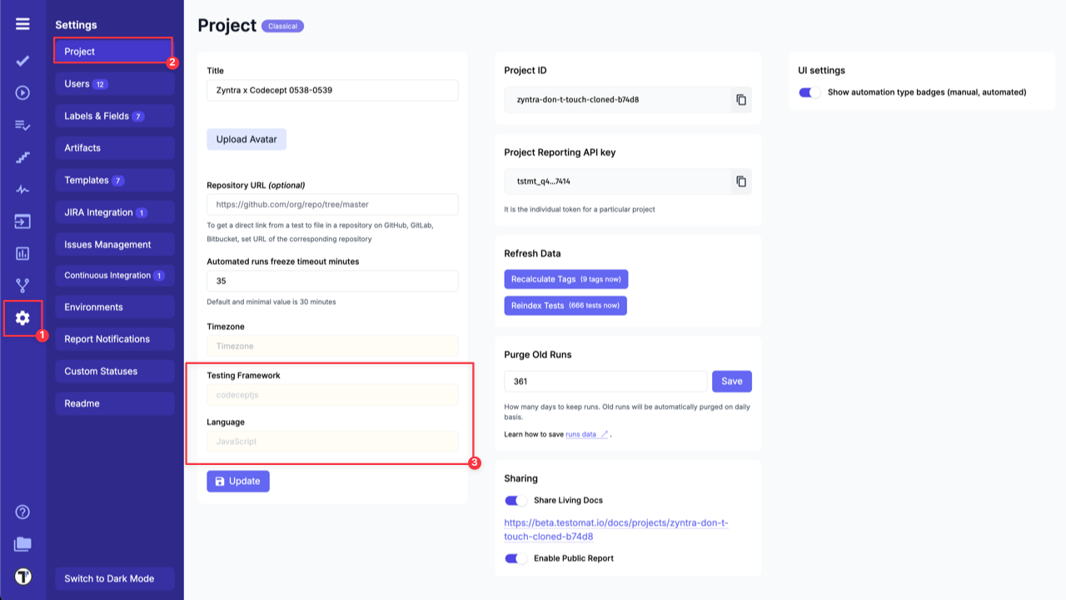Open the Custom Statuses settings page
Viewport: 1066px width, 600px height.
[x=102, y=371]
